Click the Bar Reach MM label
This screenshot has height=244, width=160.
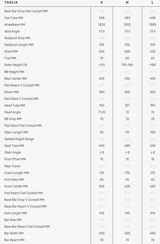(14, 240)
